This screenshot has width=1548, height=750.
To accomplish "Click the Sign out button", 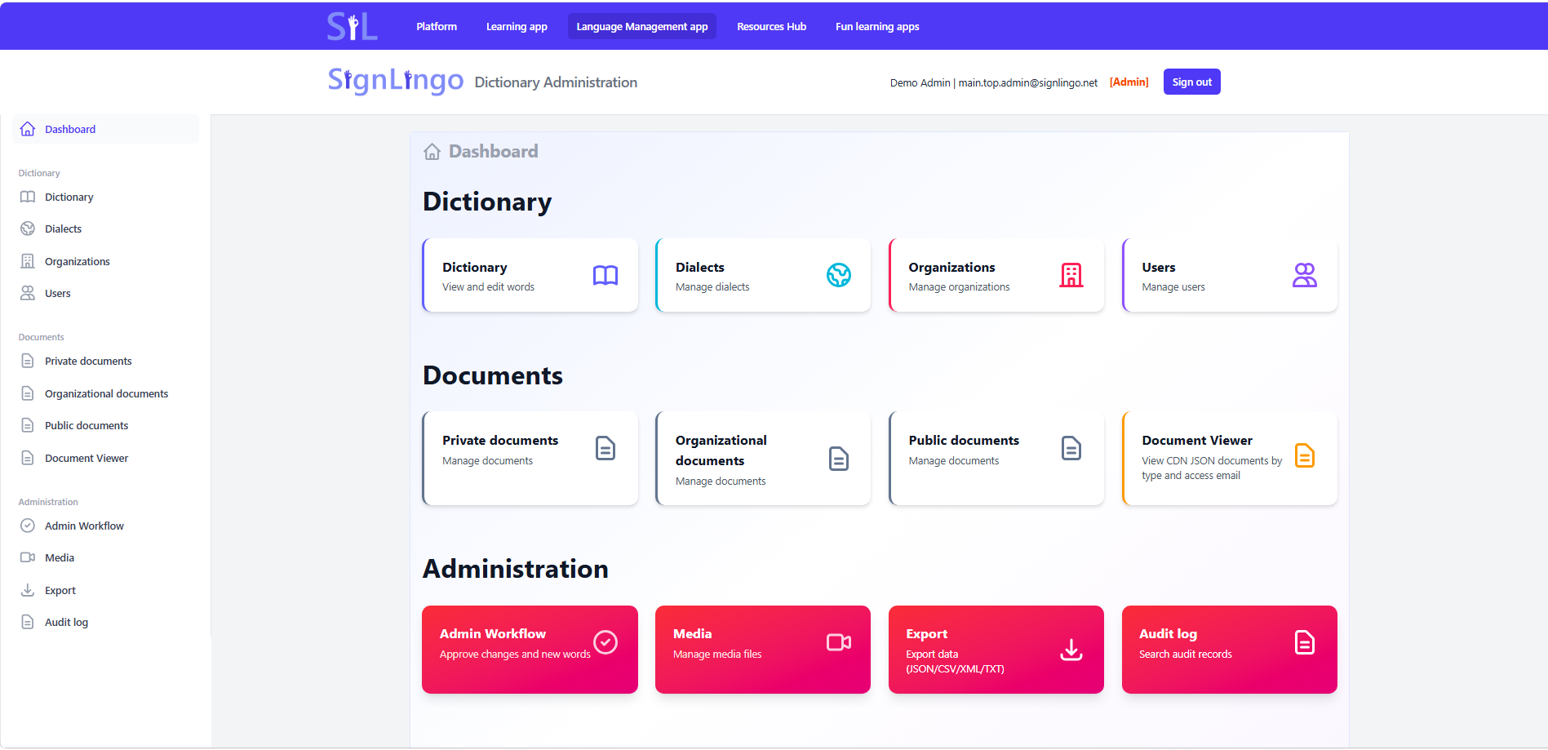I will pyautogui.click(x=1191, y=82).
